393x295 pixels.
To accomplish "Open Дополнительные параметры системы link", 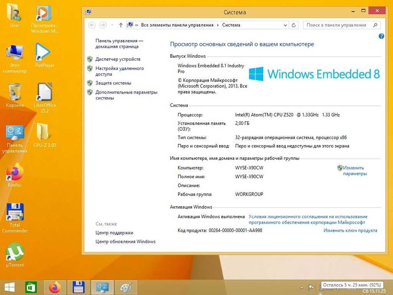I will [126, 95].
